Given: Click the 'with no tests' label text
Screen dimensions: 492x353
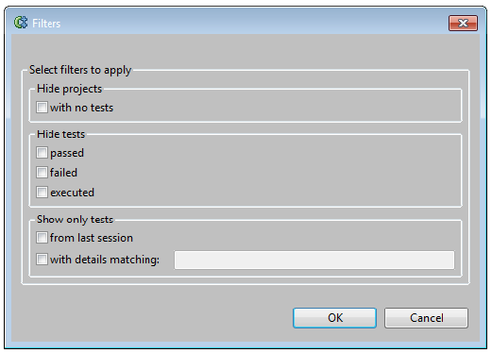Looking at the screenshot, I should coord(81,108).
